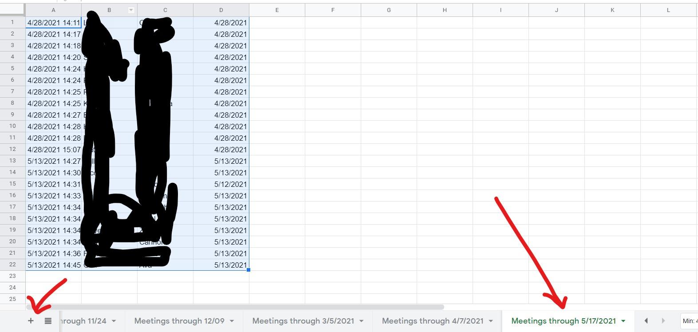
Task: Click cell with 4/28/2021 14:18
Action: point(54,46)
